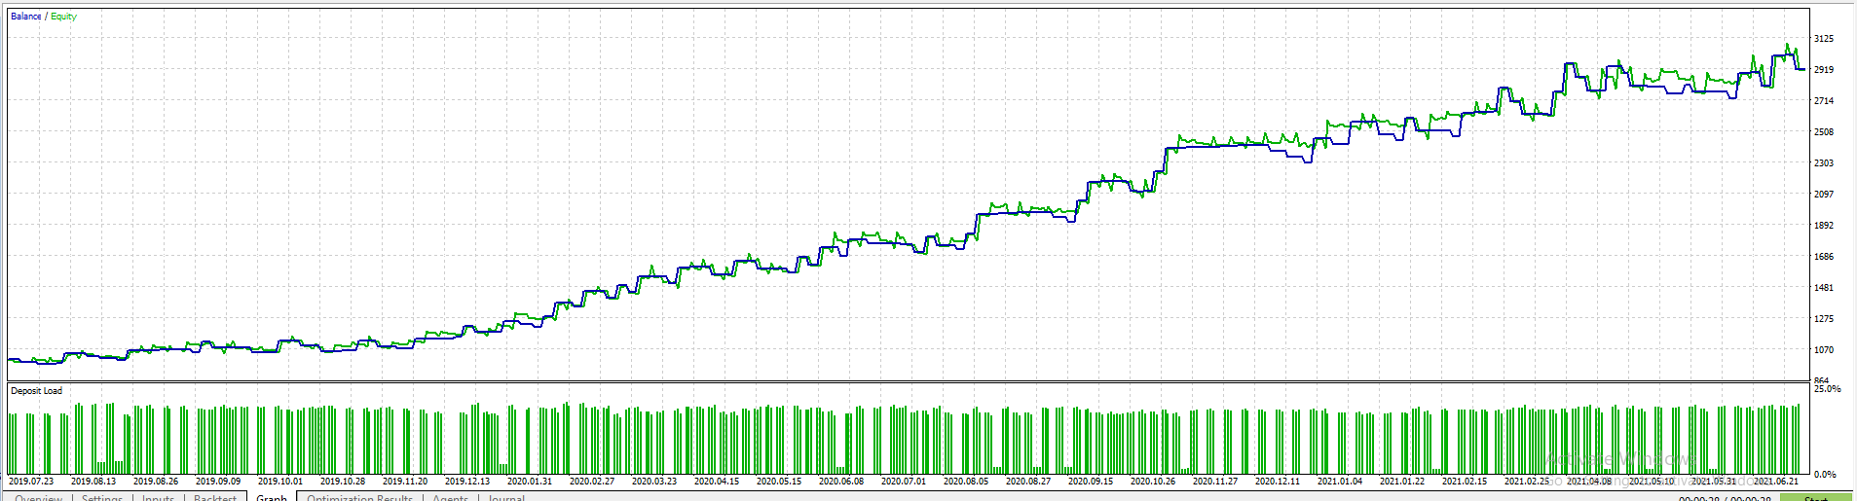
Task: Switch to the Overview tab
Action: (x=38, y=498)
